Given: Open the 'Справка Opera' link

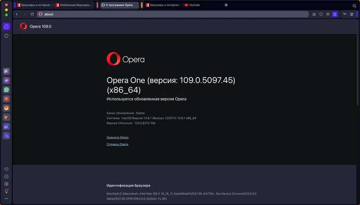Looking at the screenshot, I should click(x=117, y=144).
